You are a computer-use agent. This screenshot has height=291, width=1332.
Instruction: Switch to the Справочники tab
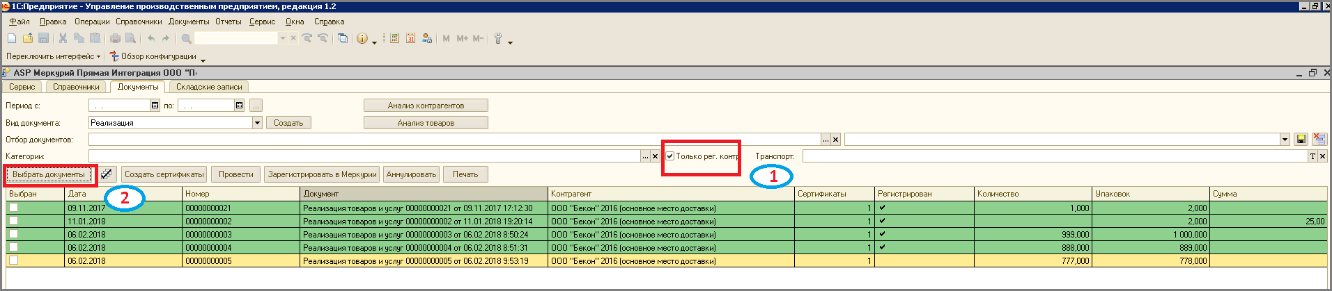pyautogui.click(x=76, y=87)
